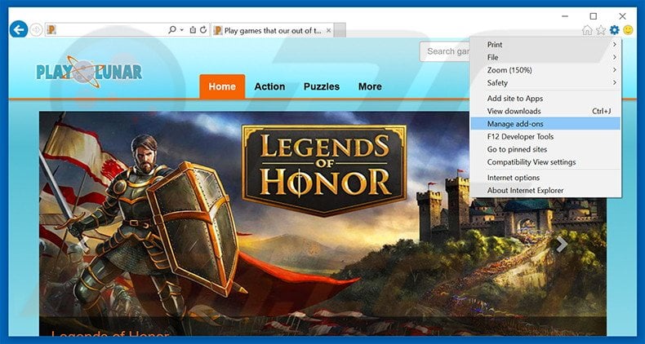Open the address bar search dropdown arrow
Image resolution: width=645 pixels, height=344 pixels.
click(x=182, y=30)
